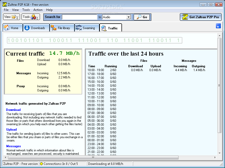This screenshot has height=168, width=225.
Task: Open the Action menu
Action: coord(38,10)
